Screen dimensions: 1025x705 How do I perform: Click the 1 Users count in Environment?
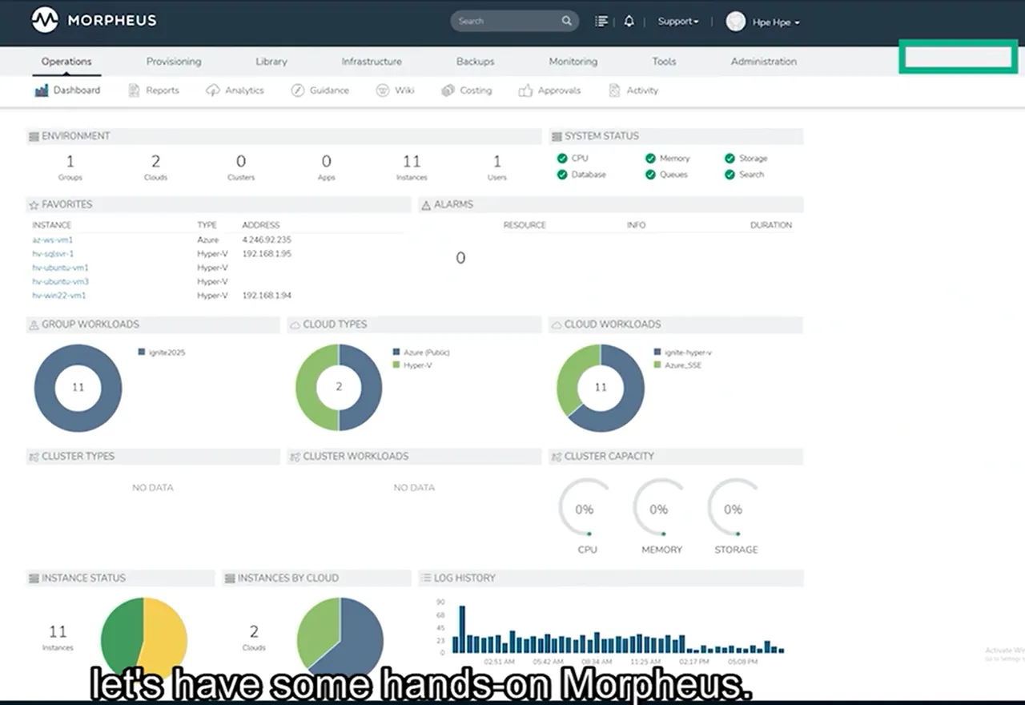(x=497, y=162)
